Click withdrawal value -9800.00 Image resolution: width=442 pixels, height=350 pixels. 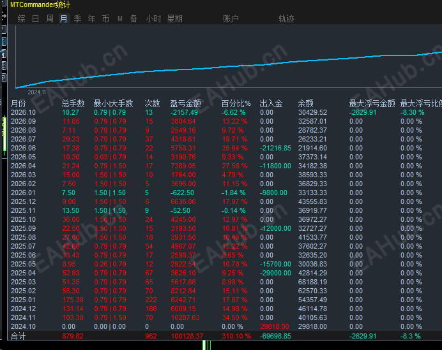(273, 193)
